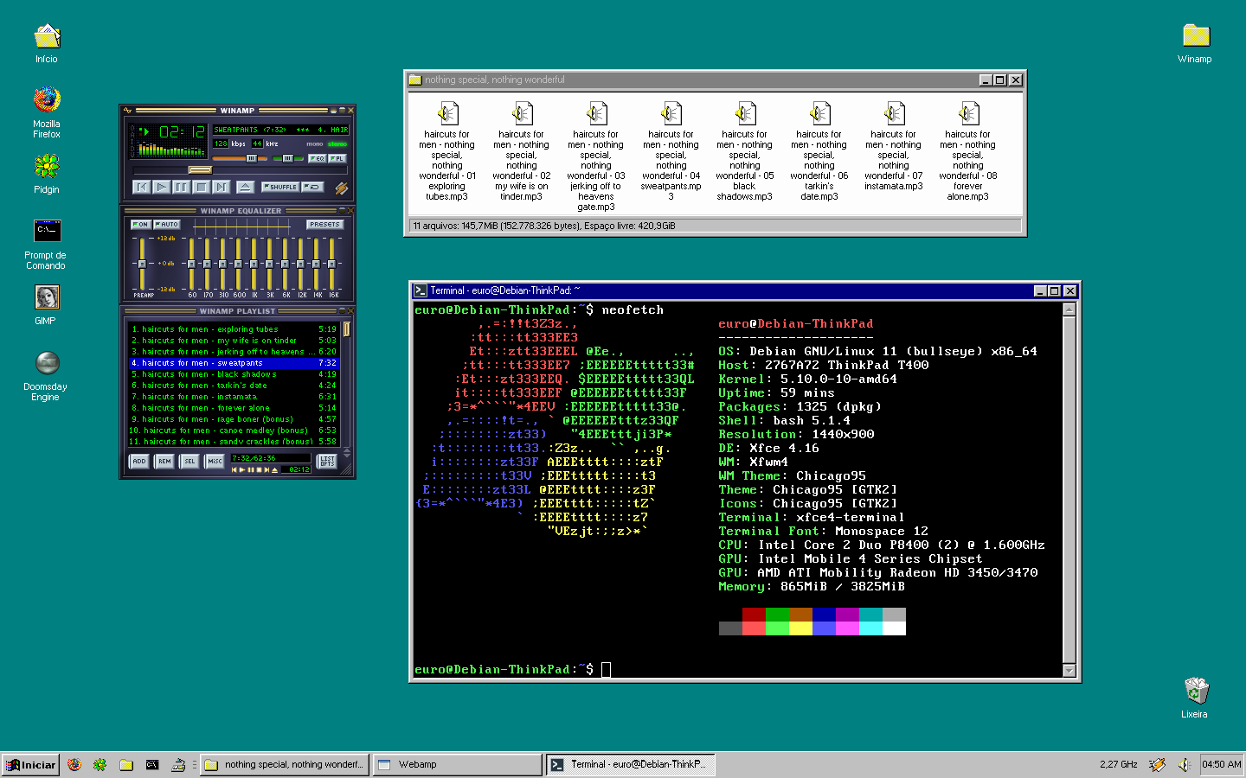1246x778 pixels.
Task: Click the equalizer PREAMP slider
Action: 142,264
